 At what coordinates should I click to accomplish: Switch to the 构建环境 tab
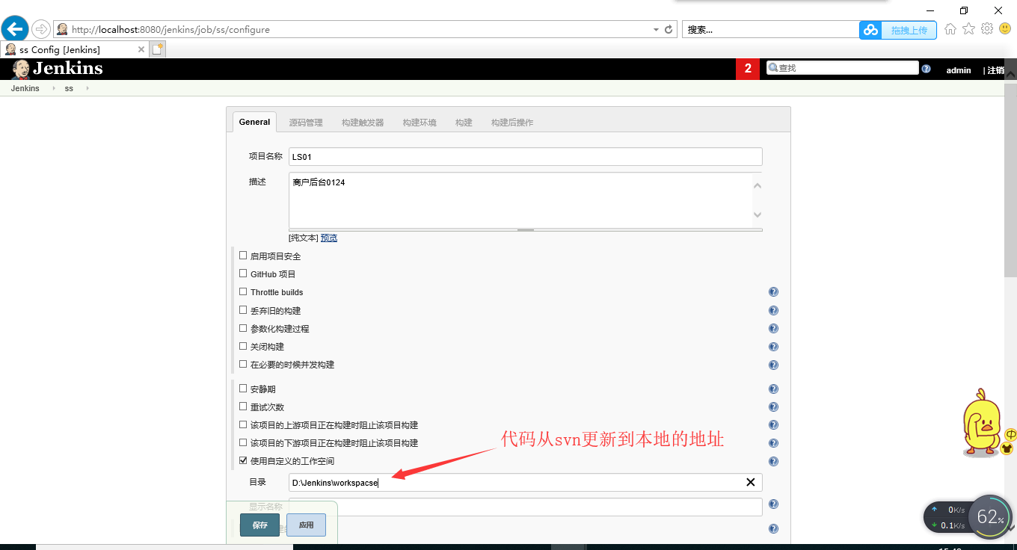click(x=420, y=123)
